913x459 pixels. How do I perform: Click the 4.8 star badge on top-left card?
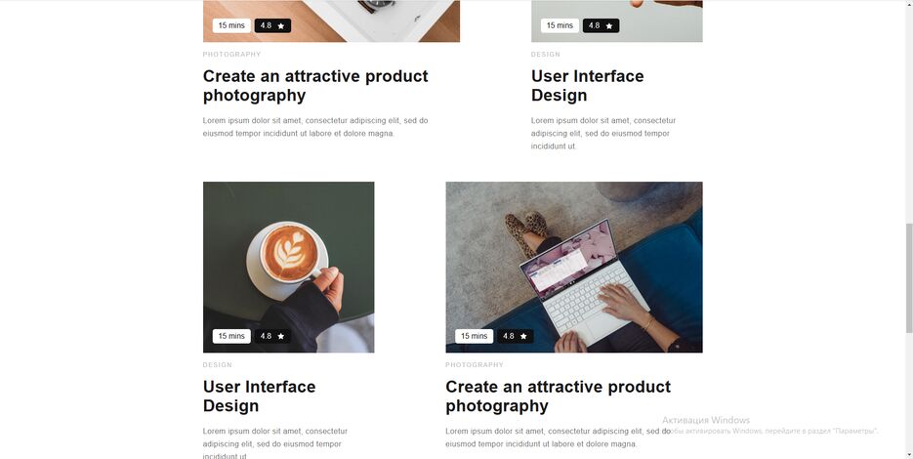coord(272,25)
